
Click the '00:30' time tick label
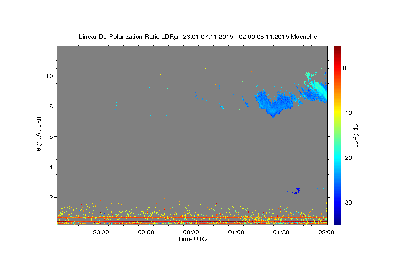(x=191, y=232)
